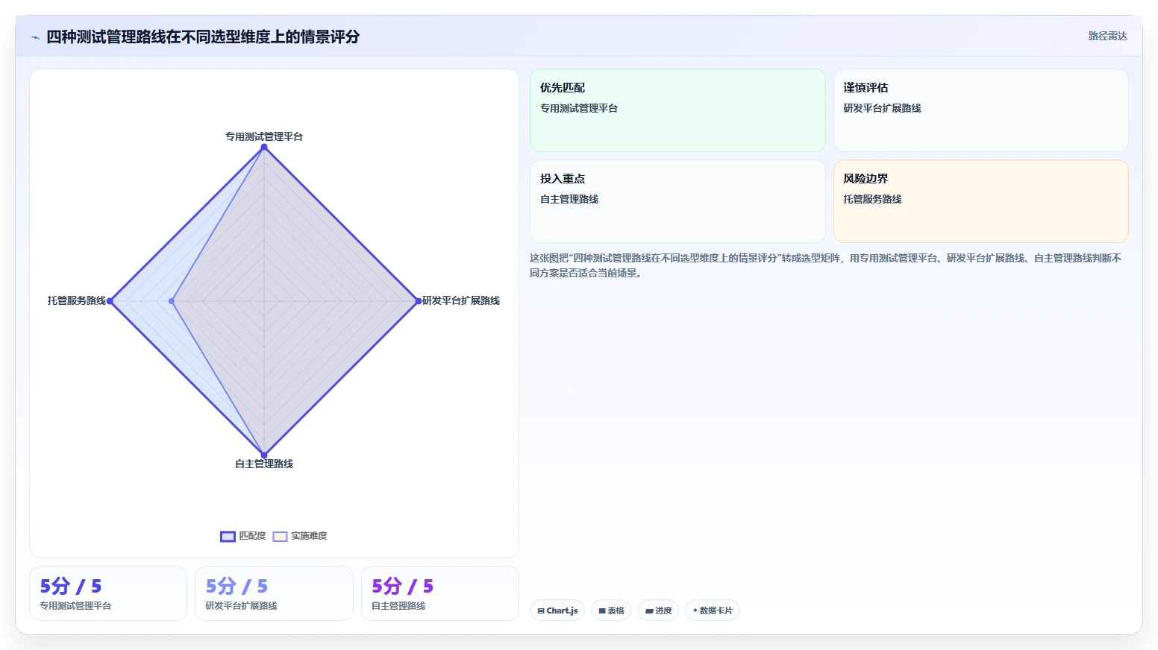Select the 5分 score card for 专用测试管理平台
The height and width of the screenshot is (650, 1158).
click(108, 593)
